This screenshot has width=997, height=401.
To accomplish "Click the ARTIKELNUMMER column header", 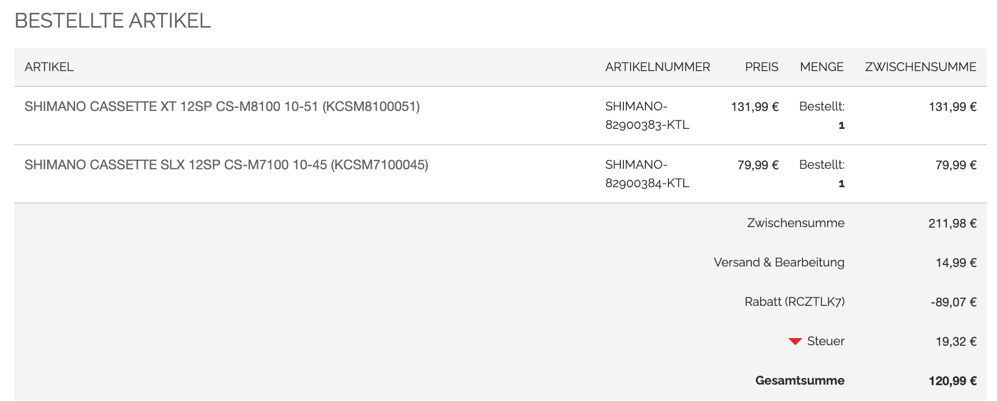I will tap(658, 67).
